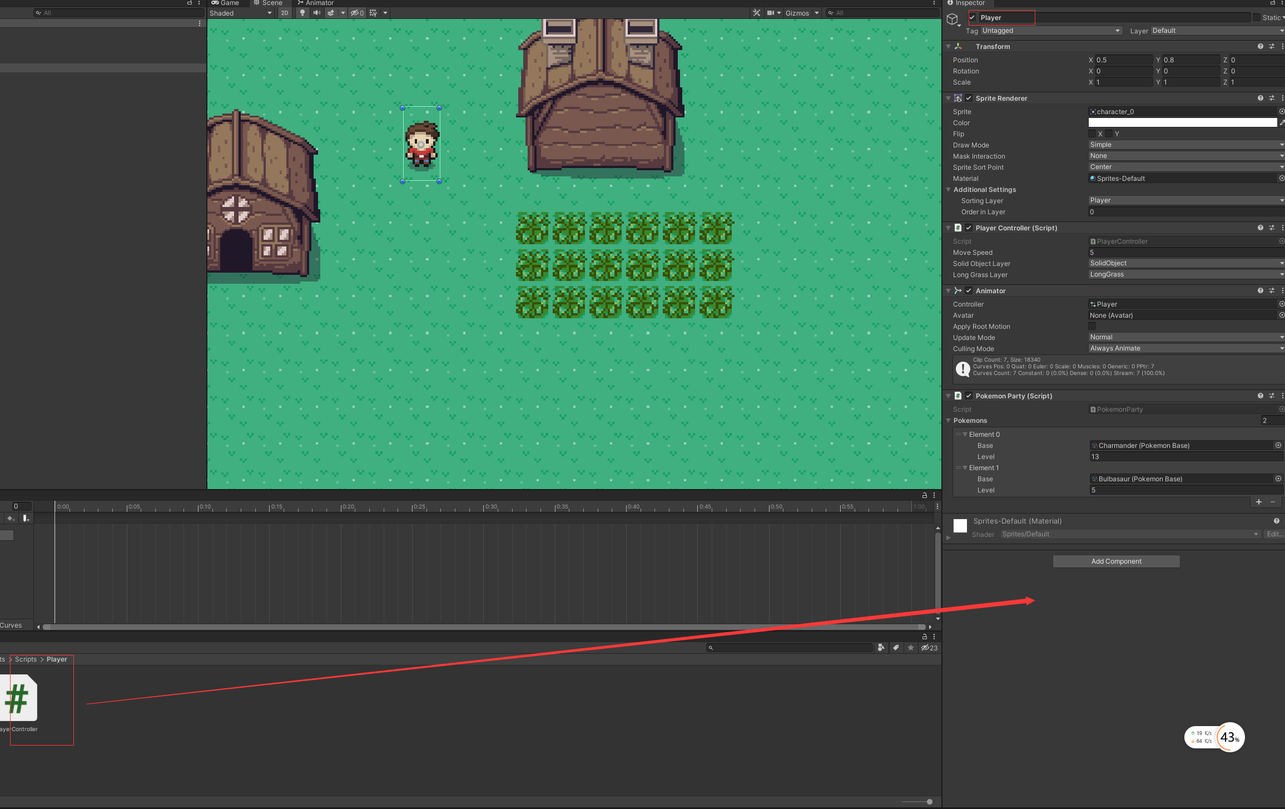The width and height of the screenshot is (1285, 809).
Task: Enable Apply Root Motion checkbox
Action: tap(1092, 327)
